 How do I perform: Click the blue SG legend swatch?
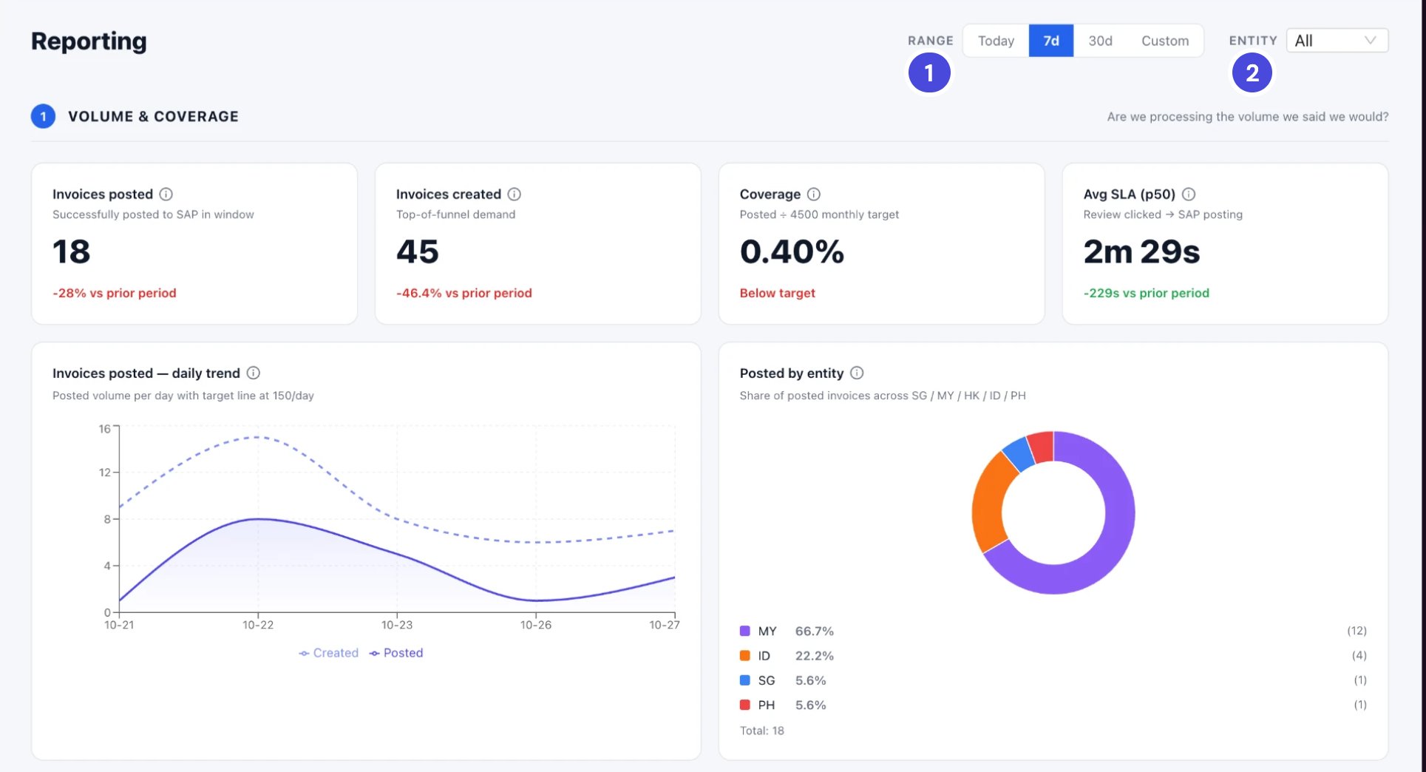745,680
